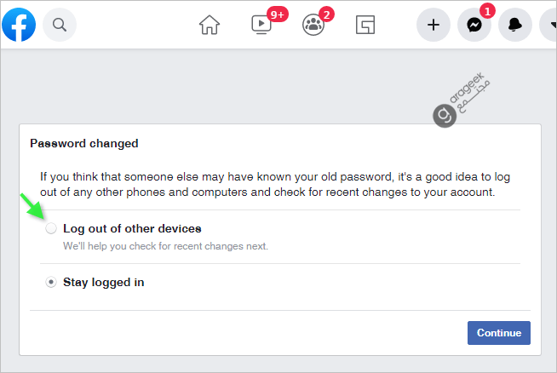
Task: Click the Continue button
Action: (x=499, y=333)
